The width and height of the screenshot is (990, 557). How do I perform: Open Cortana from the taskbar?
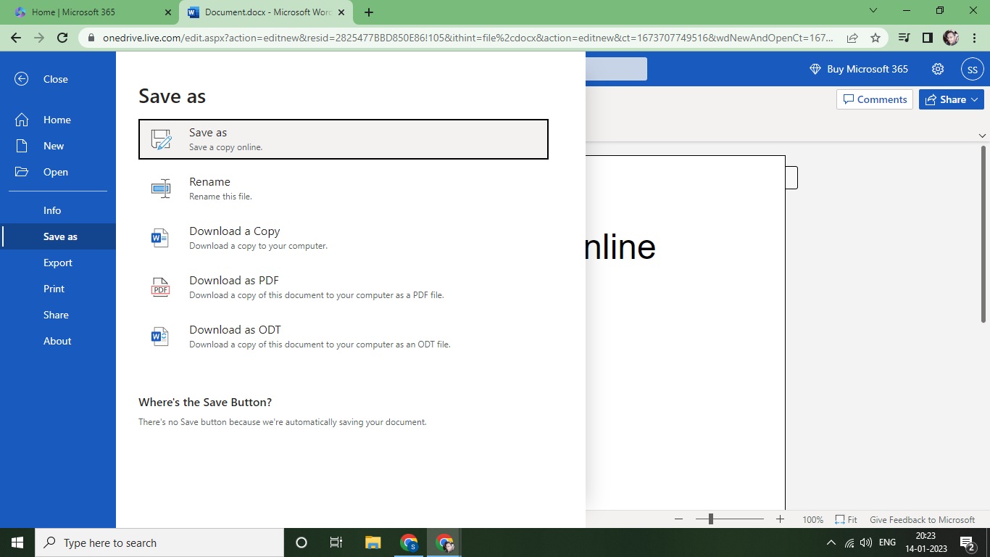[301, 542]
